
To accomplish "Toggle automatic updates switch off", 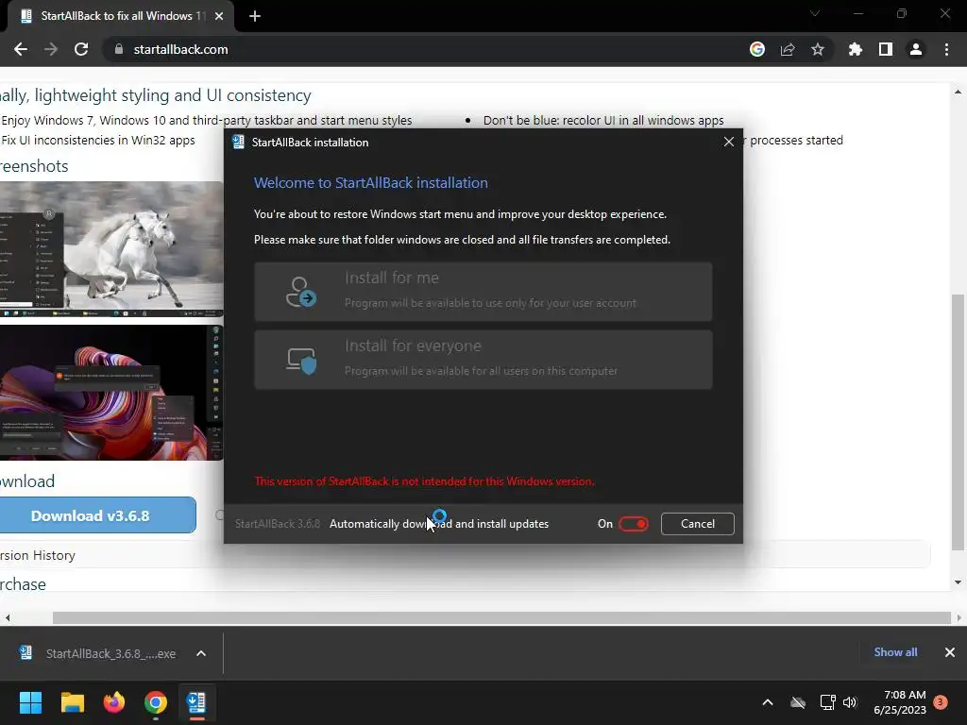I will coord(634,523).
